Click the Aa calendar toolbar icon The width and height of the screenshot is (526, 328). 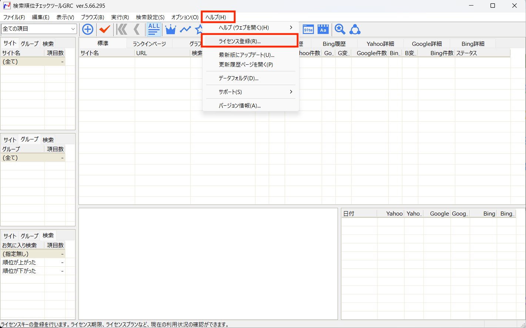tap(323, 29)
